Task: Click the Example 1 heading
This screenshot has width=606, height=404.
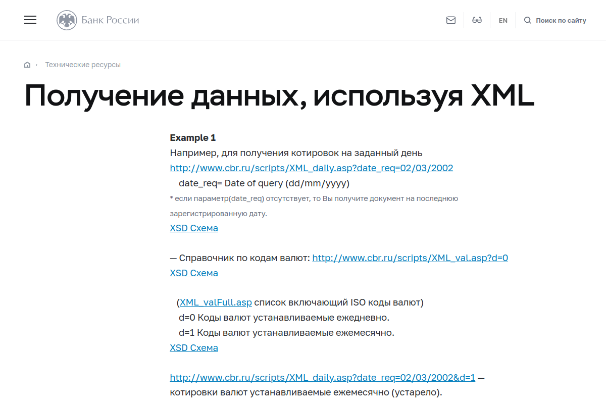Action: coord(193,138)
